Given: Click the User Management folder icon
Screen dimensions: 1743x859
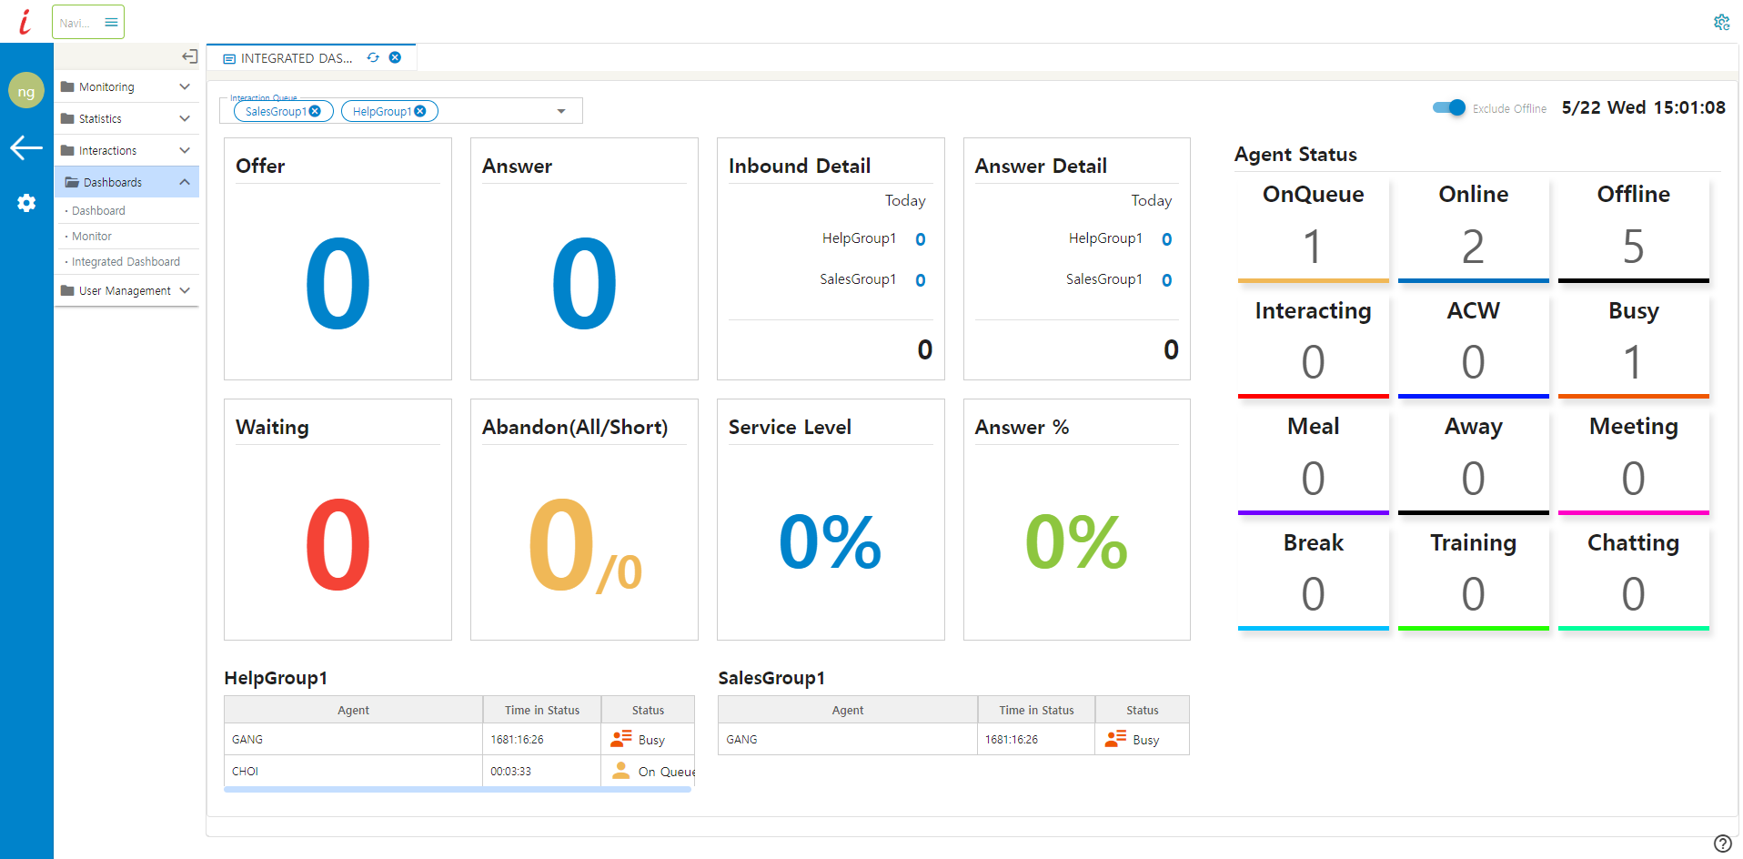Looking at the screenshot, I should (x=67, y=290).
